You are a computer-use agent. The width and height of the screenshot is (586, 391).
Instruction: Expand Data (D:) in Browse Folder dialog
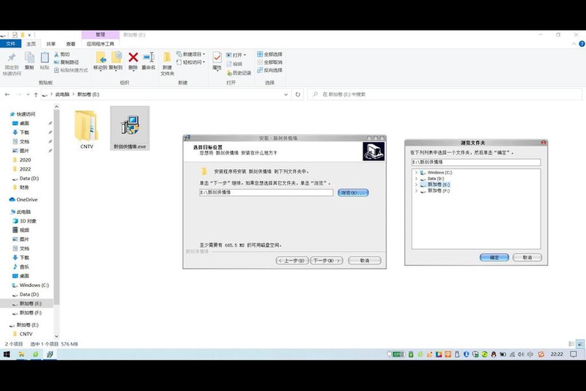(x=416, y=179)
